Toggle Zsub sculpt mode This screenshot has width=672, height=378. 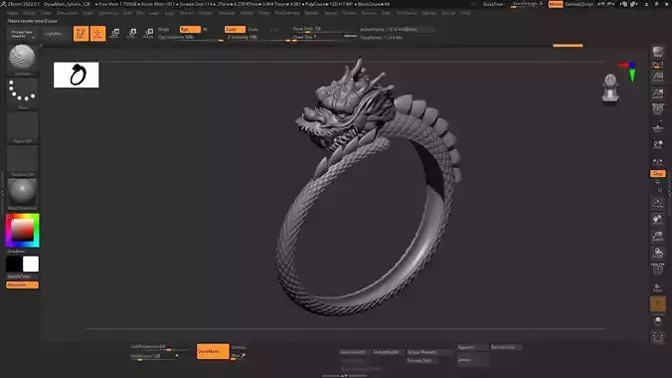(x=253, y=29)
